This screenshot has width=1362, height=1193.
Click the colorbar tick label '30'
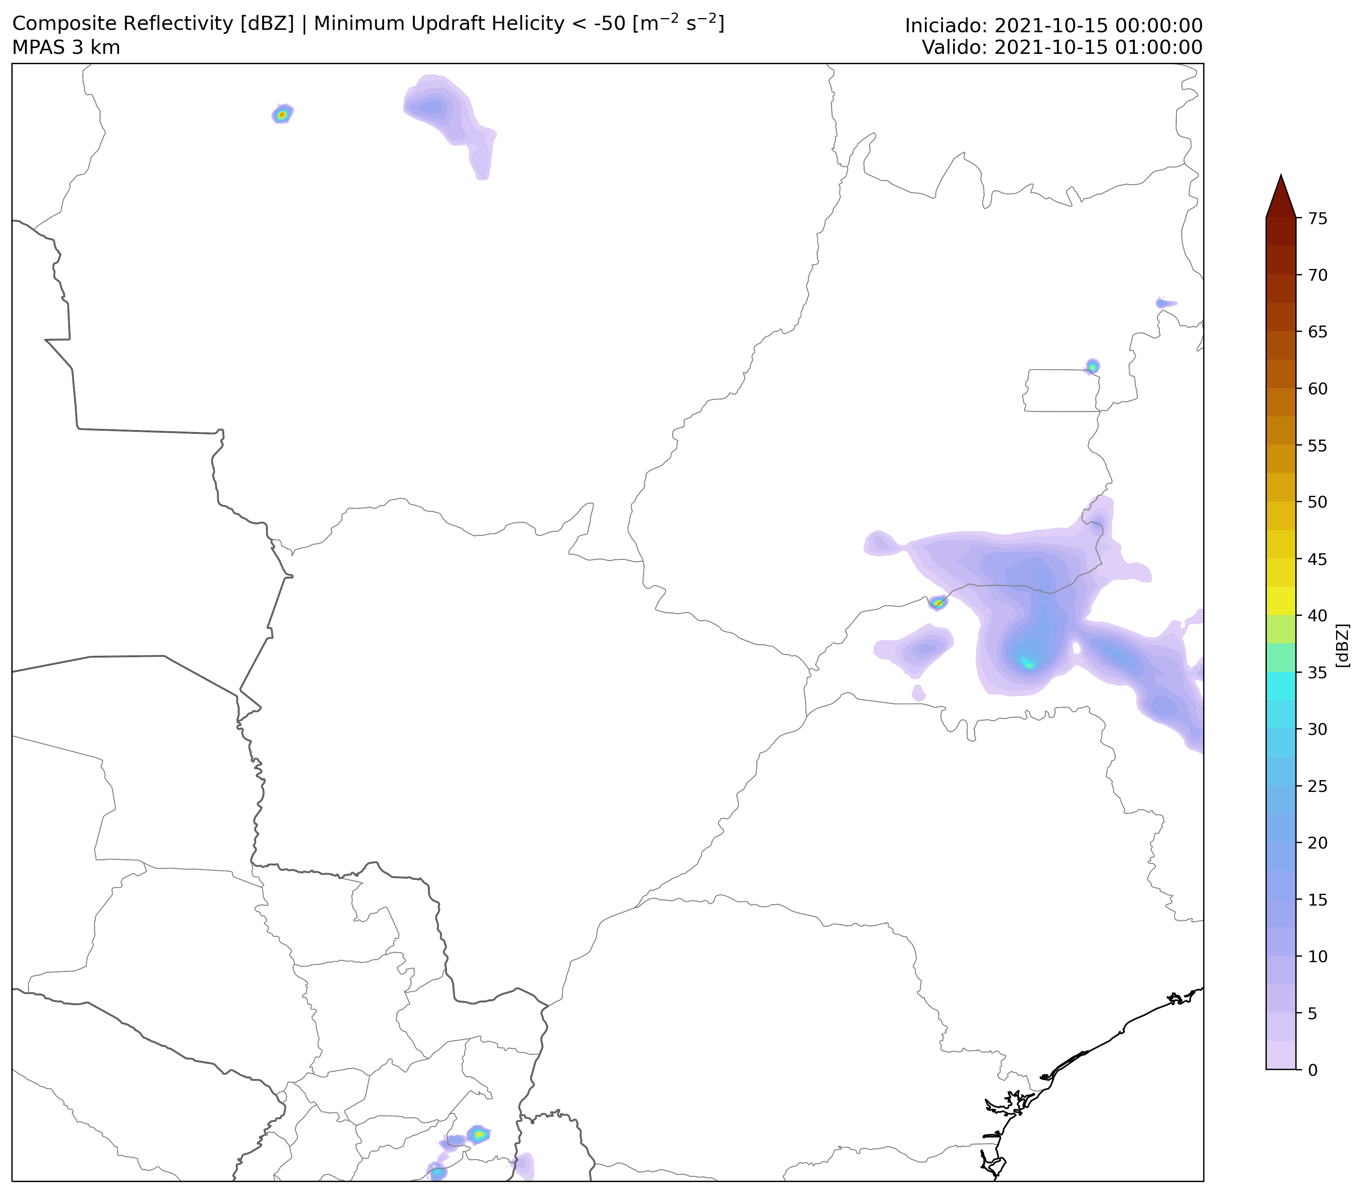coord(1318,729)
